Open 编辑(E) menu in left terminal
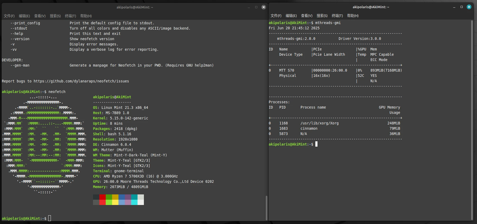477x224 pixels. (24, 16)
